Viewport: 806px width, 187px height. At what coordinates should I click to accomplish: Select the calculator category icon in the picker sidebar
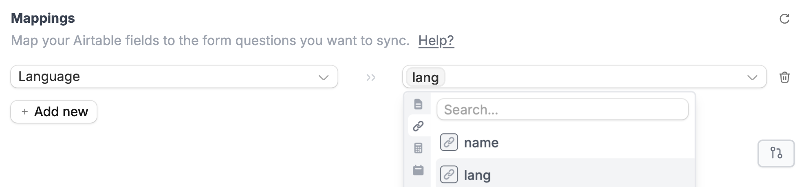[418, 148]
